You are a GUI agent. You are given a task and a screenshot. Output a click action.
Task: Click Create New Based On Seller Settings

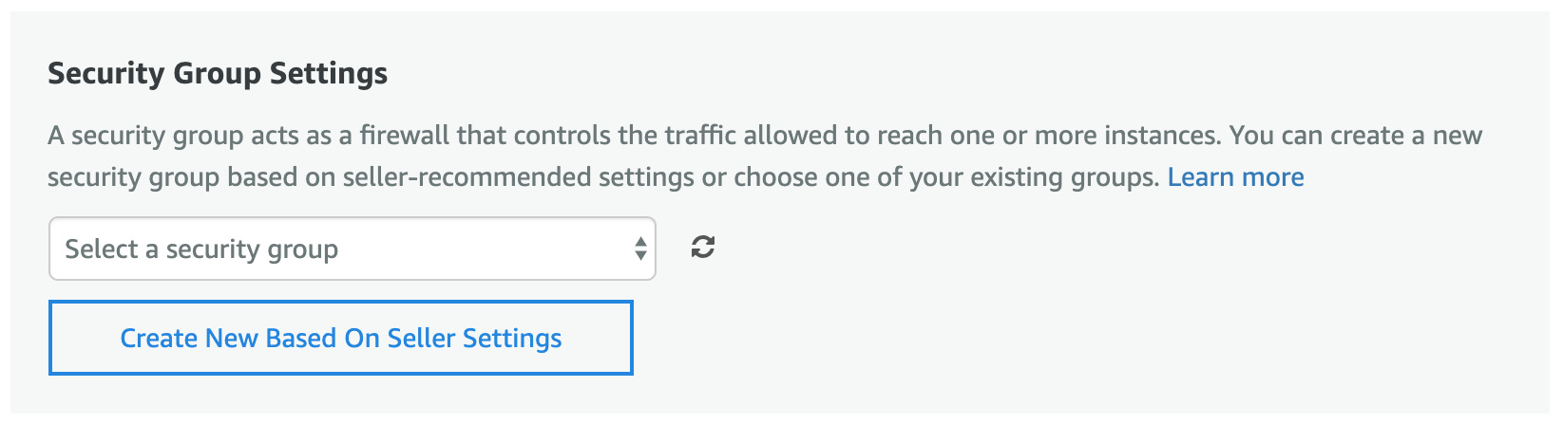coord(340,338)
